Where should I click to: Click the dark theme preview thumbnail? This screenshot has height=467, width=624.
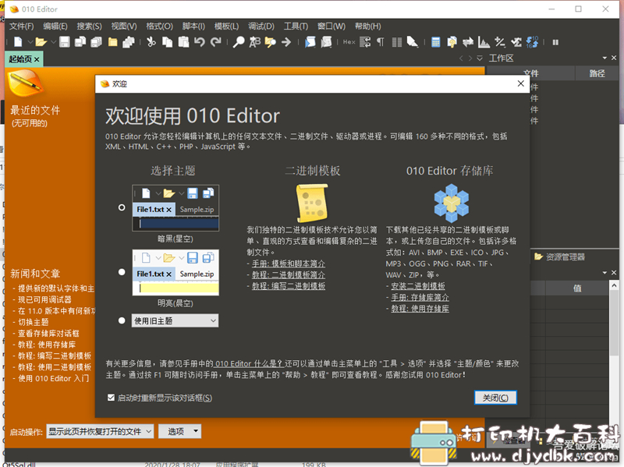175,208
